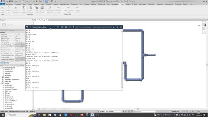208x117 pixels.
Task: Expand the Electrical views node
Action: [3, 74]
